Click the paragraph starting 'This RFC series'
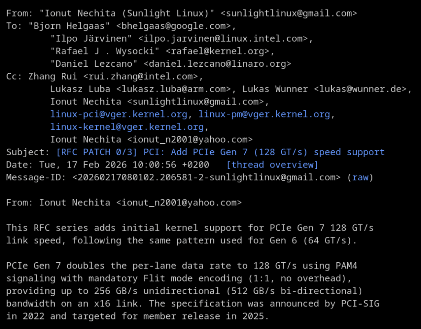This screenshot has height=329, width=421. click(190, 234)
